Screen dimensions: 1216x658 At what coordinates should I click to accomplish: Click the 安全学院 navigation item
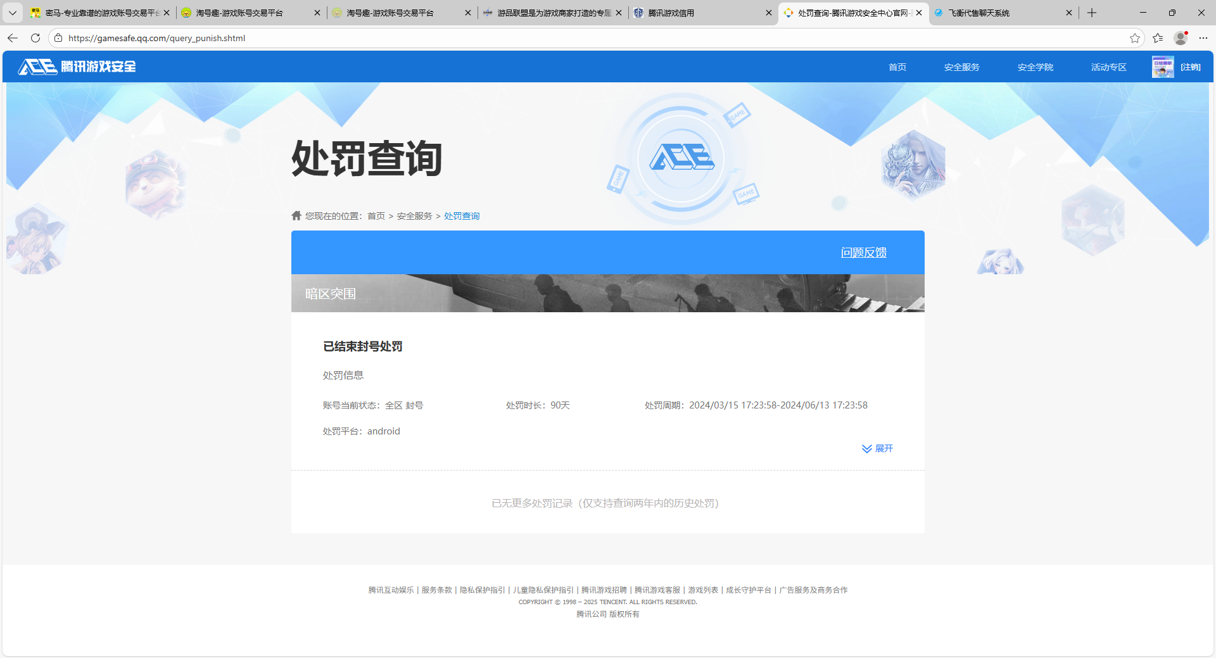click(x=1034, y=66)
